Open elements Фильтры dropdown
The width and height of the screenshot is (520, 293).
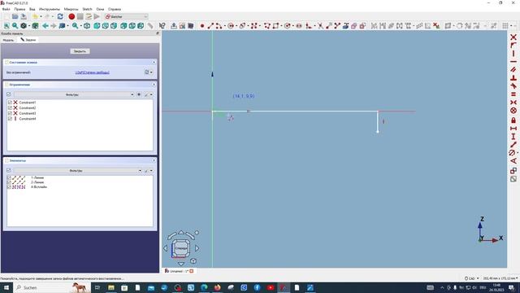tap(78, 170)
